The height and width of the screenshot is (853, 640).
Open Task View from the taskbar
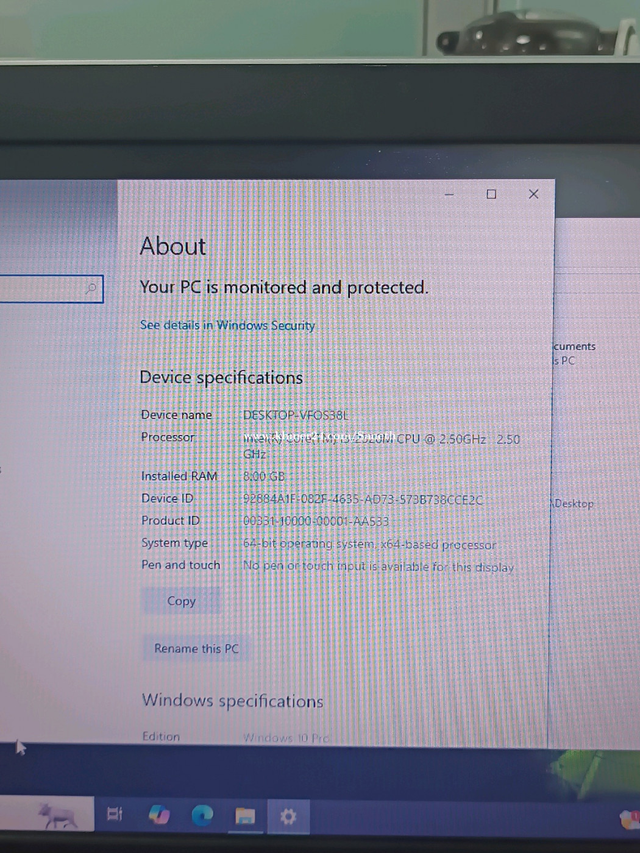click(x=115, y=815)
